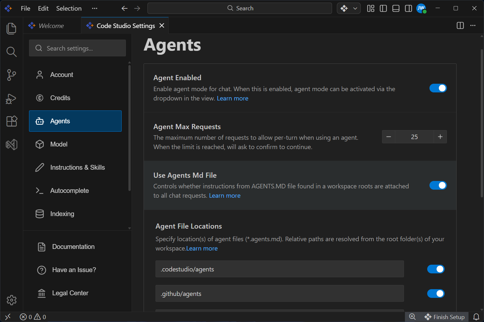Toggle the secondary side bar
The height and width of the screenshot is (322, 484).
click(x=408, y=8)
